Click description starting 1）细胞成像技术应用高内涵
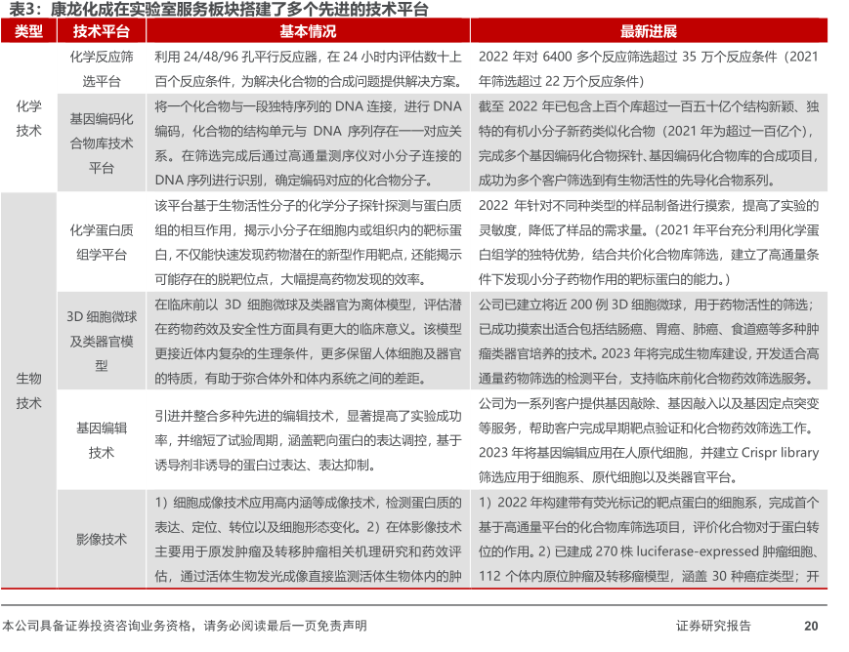The image size is (849, 652). pos(308,539)
